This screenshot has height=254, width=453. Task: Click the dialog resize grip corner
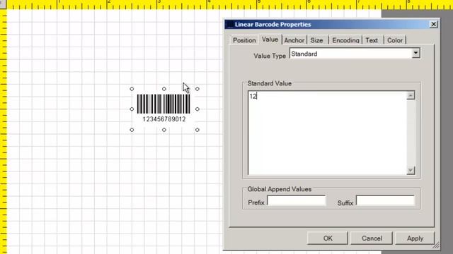pyautogui.click(x=436, y=246)
